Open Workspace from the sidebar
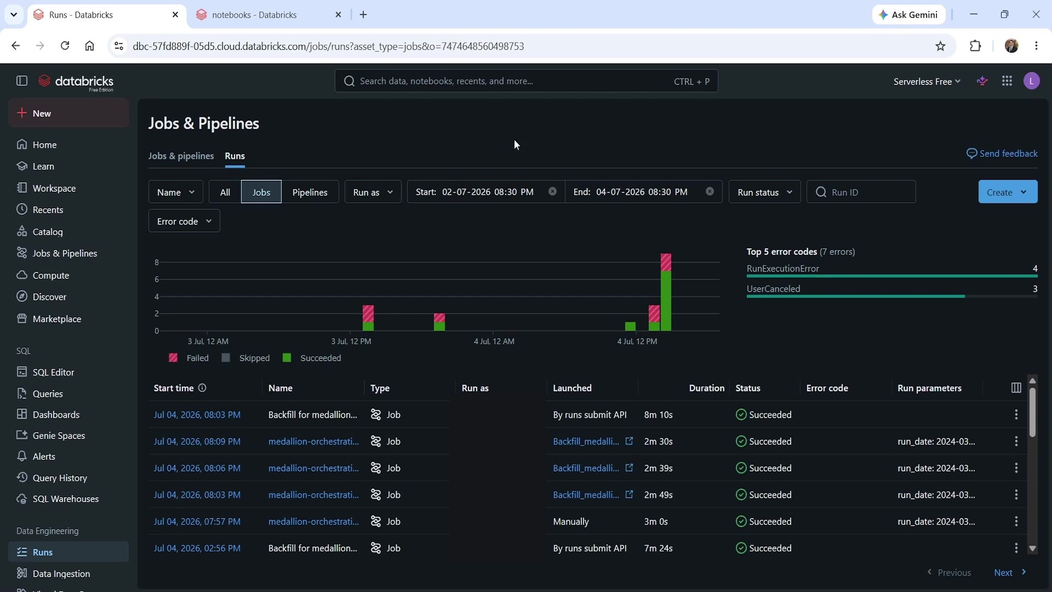Image resolution: width=1052 pixels, height=592 pixels. click(x=68, y=188)
